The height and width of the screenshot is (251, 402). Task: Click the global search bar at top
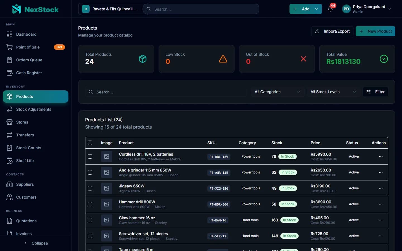coord(201,9)
